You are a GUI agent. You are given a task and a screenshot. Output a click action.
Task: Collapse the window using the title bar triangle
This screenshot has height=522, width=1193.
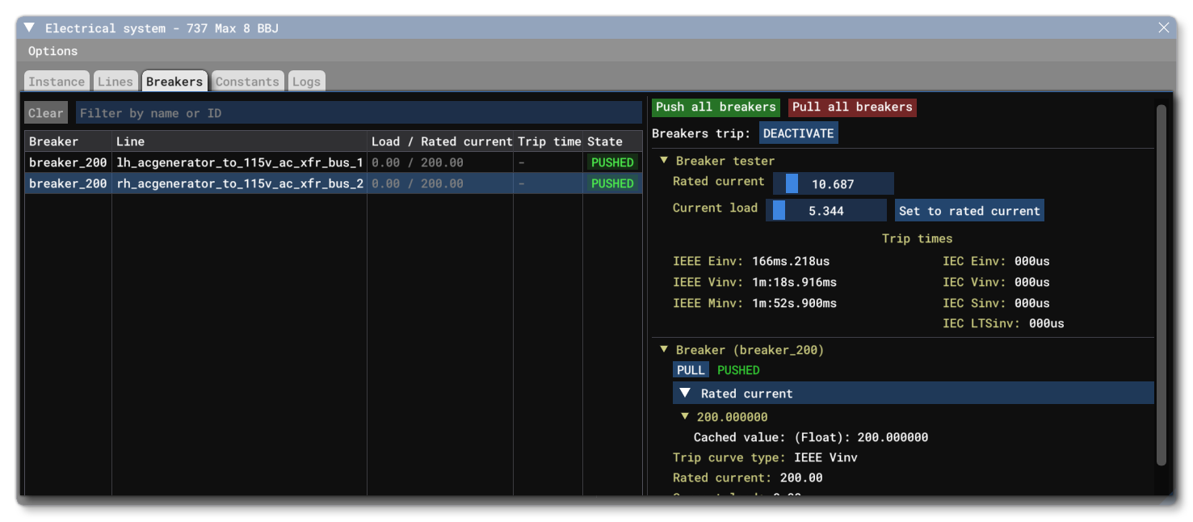coord(30,27)
